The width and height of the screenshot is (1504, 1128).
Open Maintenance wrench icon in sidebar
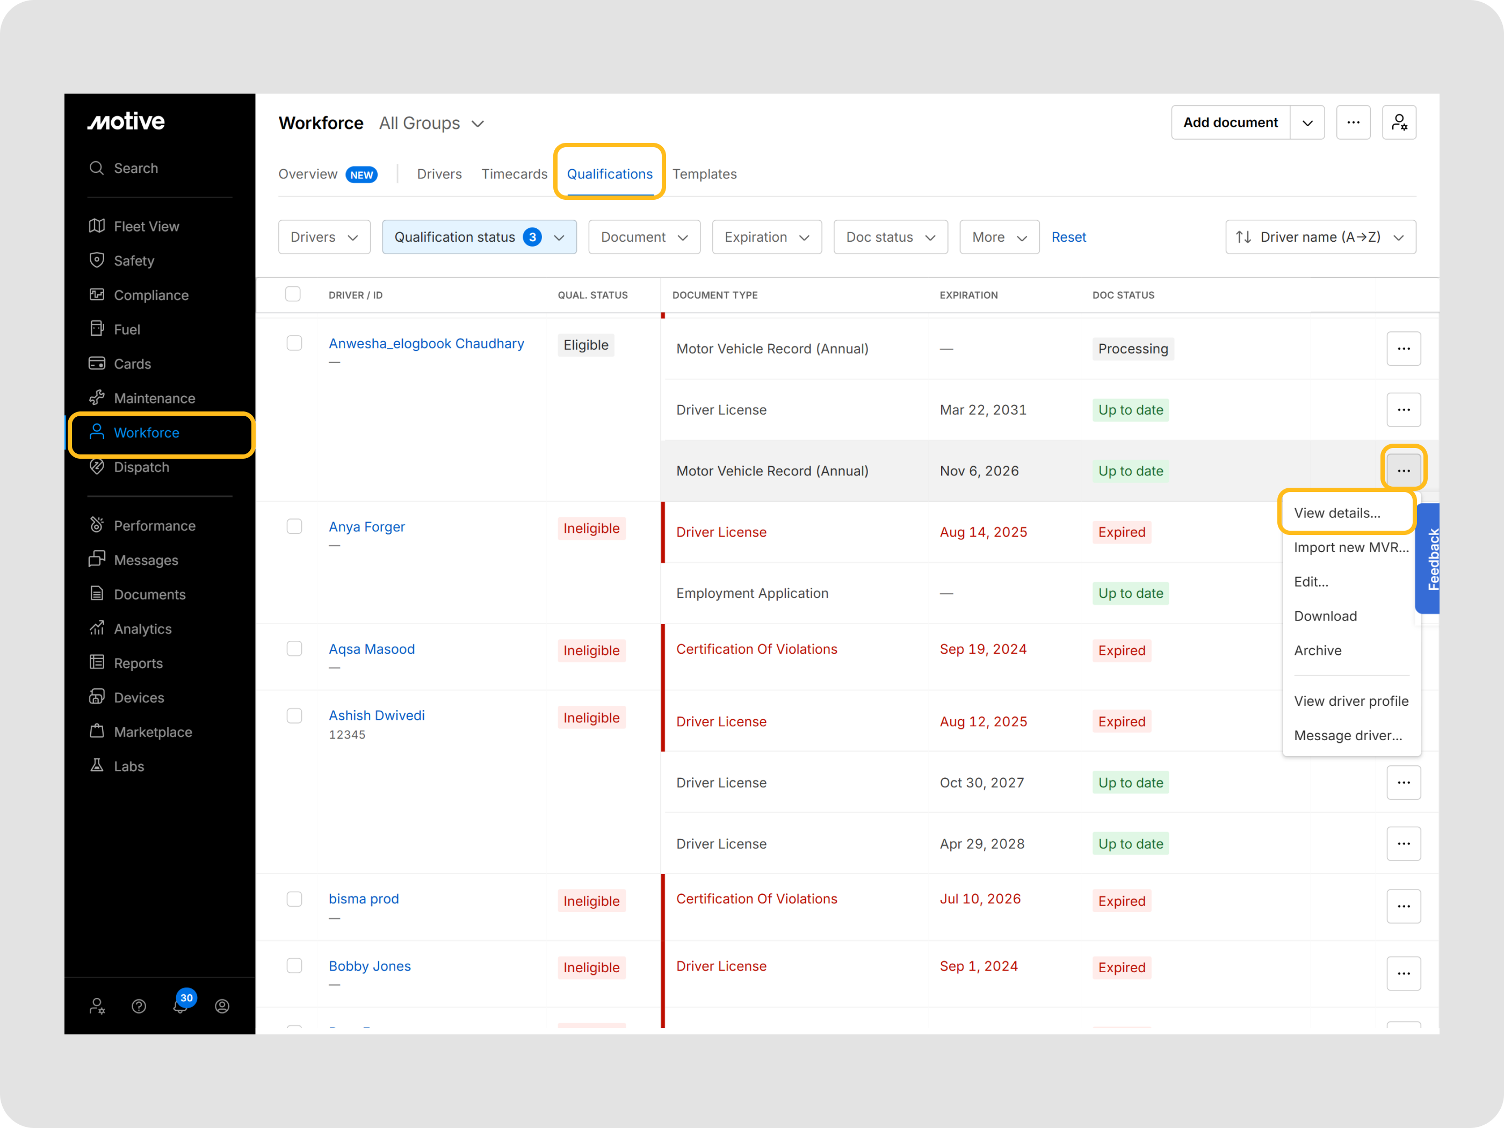pos(97,398)
